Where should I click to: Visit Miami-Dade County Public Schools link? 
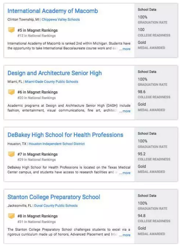click(52, 82)
